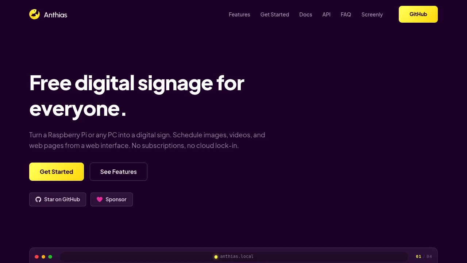Open the Features nav link
467x263 pixels.
point(239,15)
